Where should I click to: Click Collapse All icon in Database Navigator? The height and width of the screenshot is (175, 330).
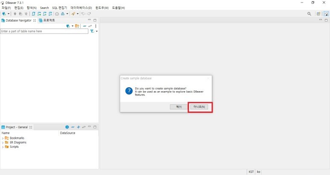85,26
